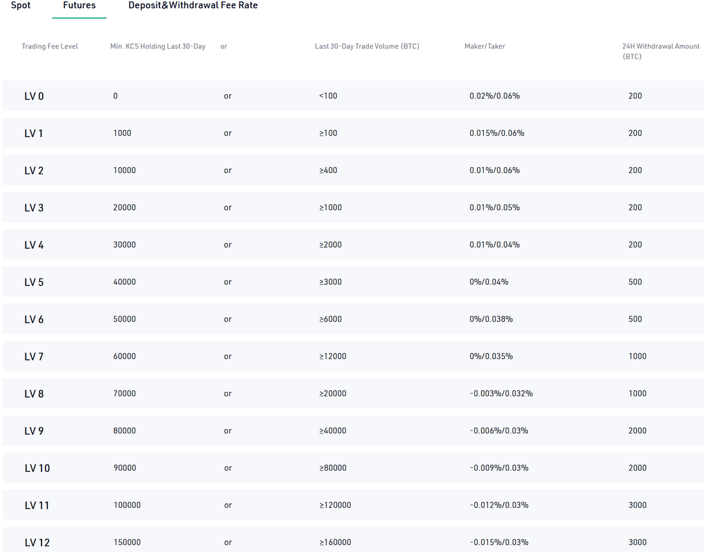Click the 20000 KCS holding in LV 3
704x552 pixels.
click(124, 207)
